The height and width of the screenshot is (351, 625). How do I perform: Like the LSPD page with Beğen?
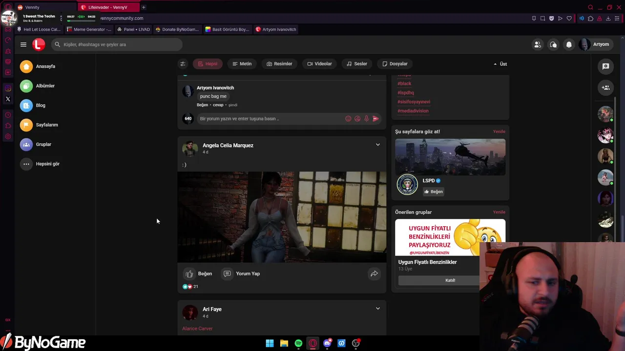pos(434,192)
